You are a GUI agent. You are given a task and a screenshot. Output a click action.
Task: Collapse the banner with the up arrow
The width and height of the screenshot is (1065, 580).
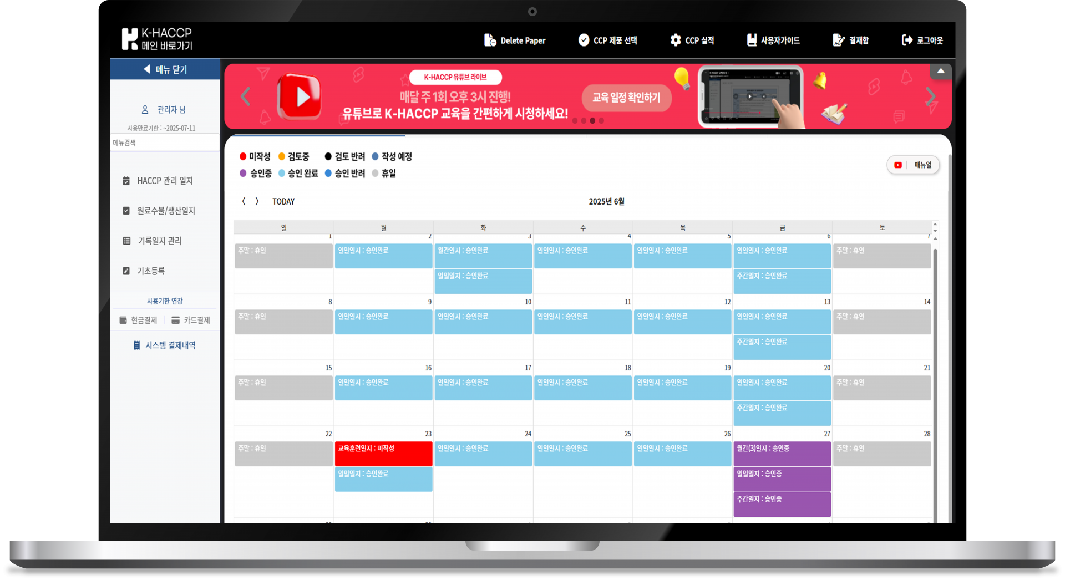tap(941, 71)
